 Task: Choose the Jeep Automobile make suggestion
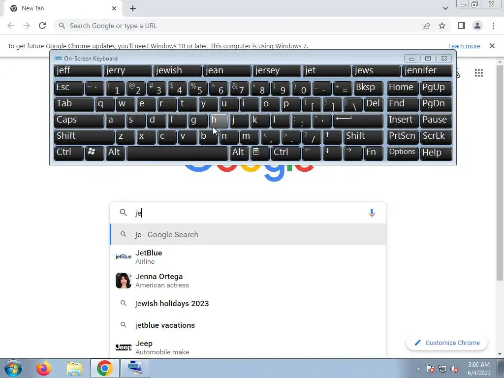pos(248,347)
